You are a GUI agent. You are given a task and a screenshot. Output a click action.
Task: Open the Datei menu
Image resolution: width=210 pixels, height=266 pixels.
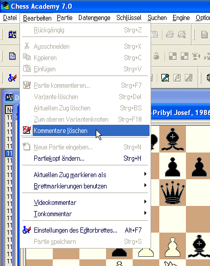[x=10, y=18]
